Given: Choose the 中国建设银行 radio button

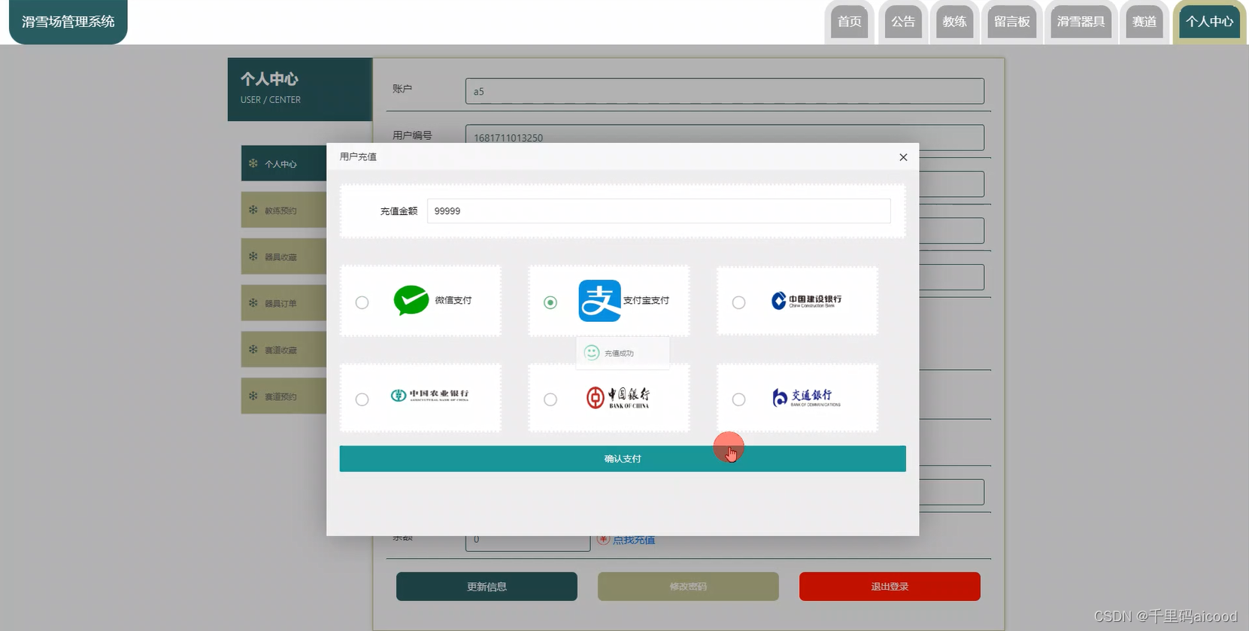Looking at the screenshot, I should pyautogui.click(x=739, y=302).
